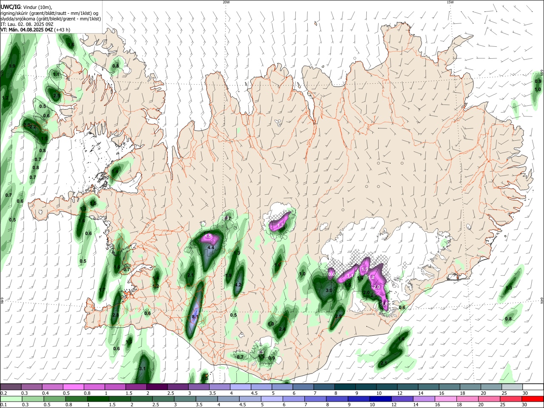Click the '3.1' precipitation value on the map

(x=143, y=368)
